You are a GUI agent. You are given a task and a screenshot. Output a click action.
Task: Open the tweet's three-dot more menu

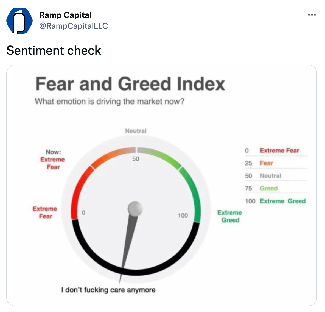312,15
